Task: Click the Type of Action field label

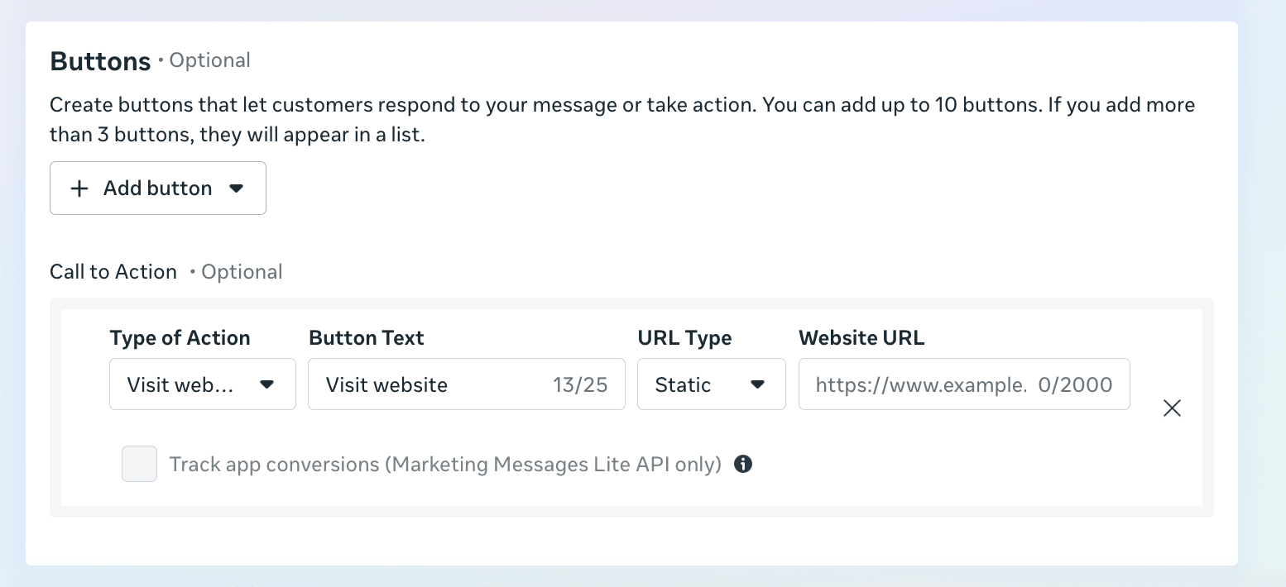Action: (x=180, y=338)
